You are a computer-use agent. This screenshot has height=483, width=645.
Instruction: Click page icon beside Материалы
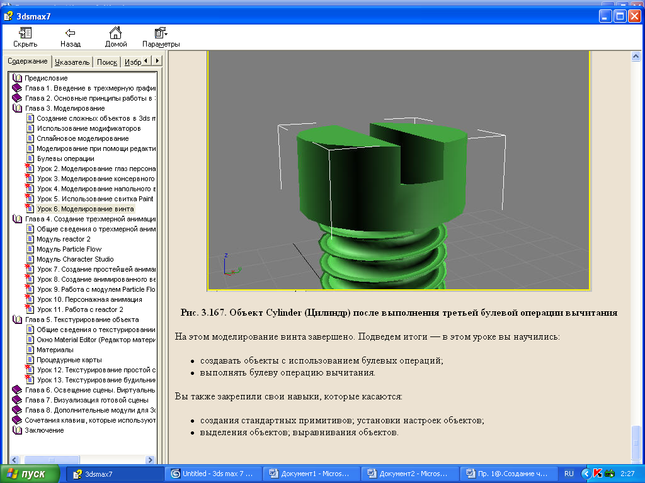(30, 350)
